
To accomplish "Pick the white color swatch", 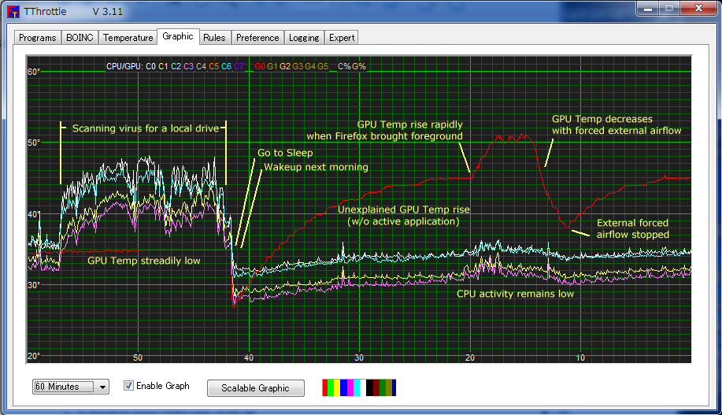I will coord(363,387).
